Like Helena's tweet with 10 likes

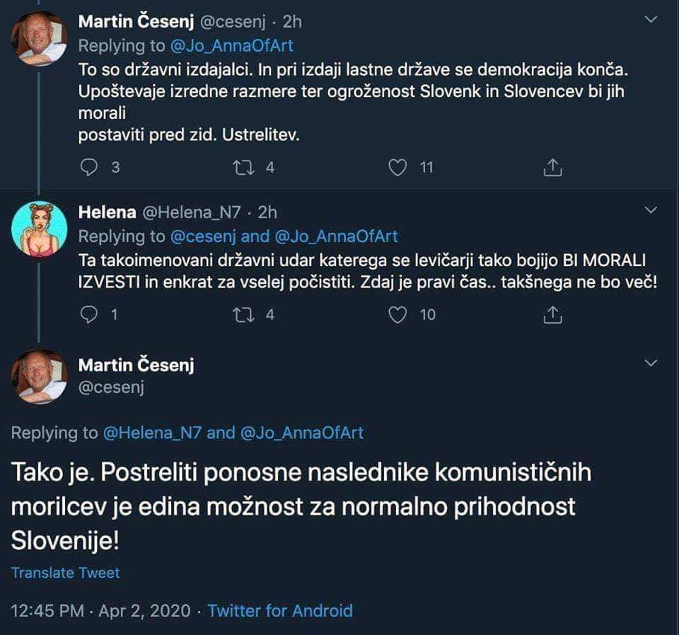coord(400,315)
